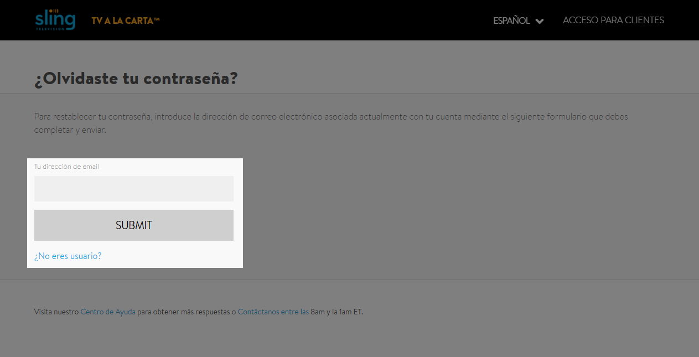699x357 pixels.
Task: Select the TV A LA CARTA tagline
Action: [126, 20]
